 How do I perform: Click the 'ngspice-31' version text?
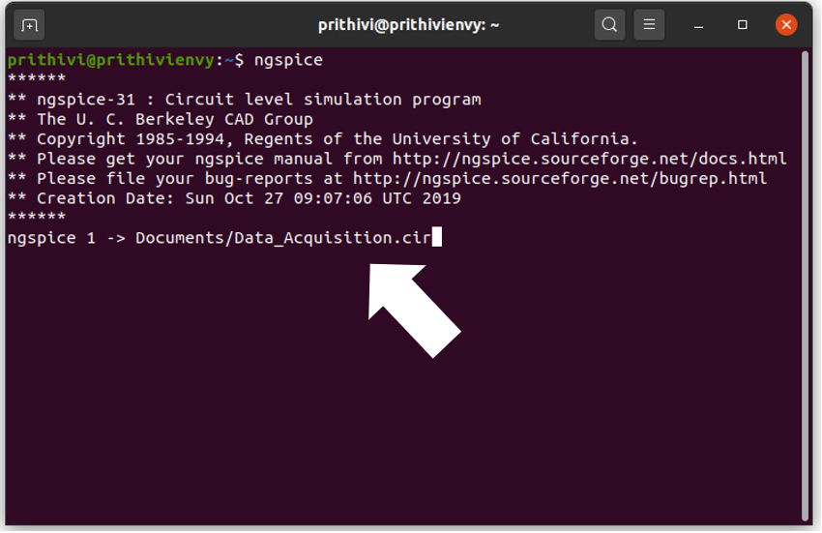(x=86, y=99)
